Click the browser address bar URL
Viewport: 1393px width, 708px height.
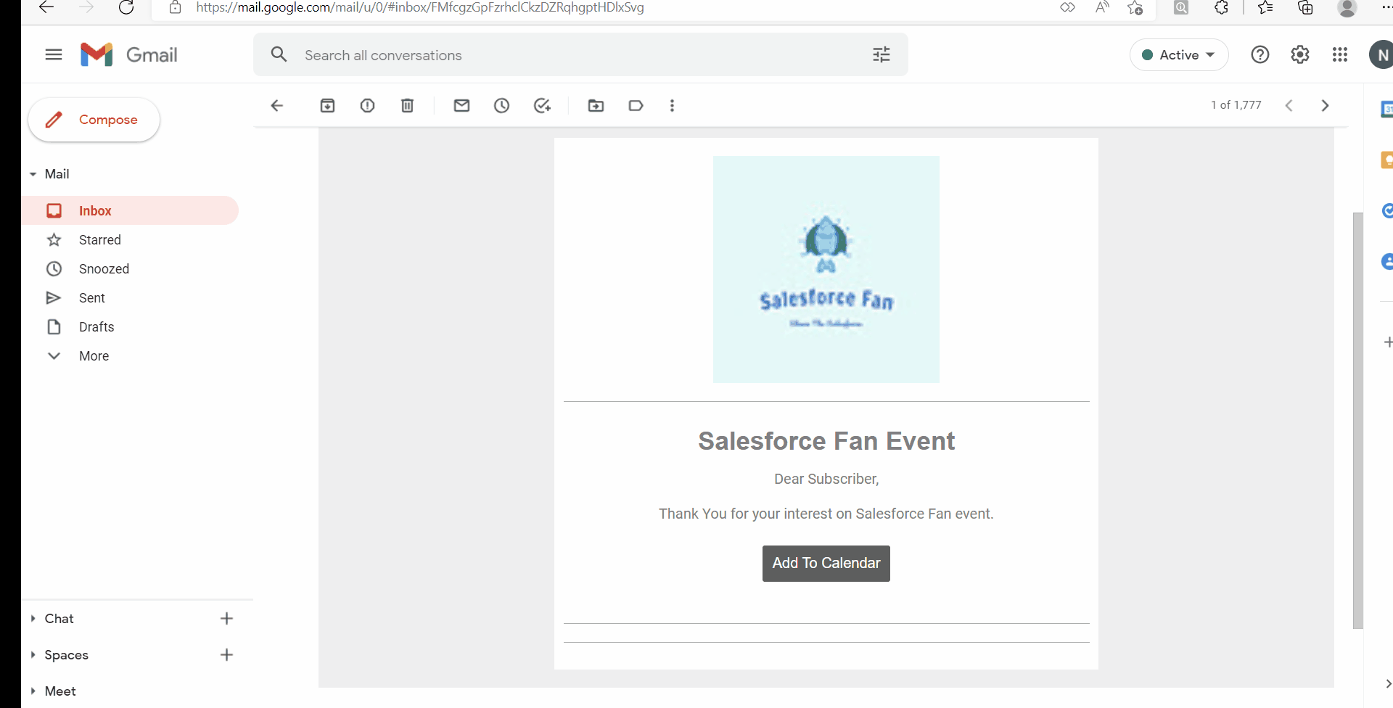[x=420, y=7]
